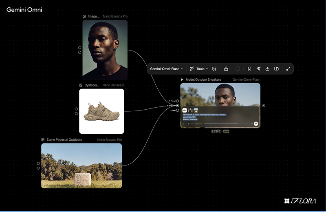Screen dimensions: 326x212
Task: Click the Video input connector circle
Action: tap(178, 110)
